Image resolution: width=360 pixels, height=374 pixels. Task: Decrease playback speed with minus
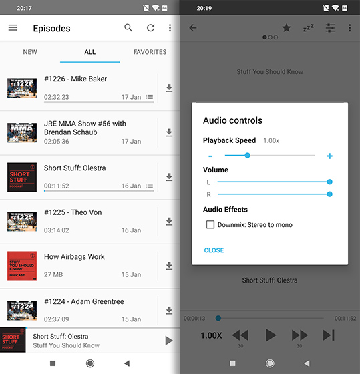[210, 156]
